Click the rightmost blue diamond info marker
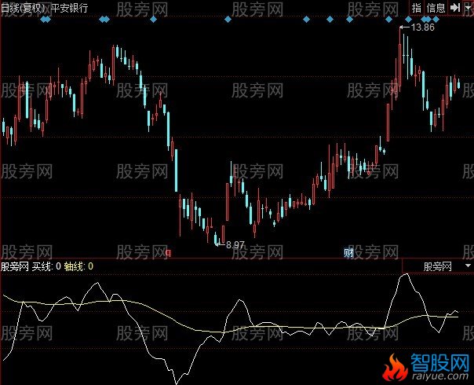Viewport: 474px width, 385px height. click(436, 20)
